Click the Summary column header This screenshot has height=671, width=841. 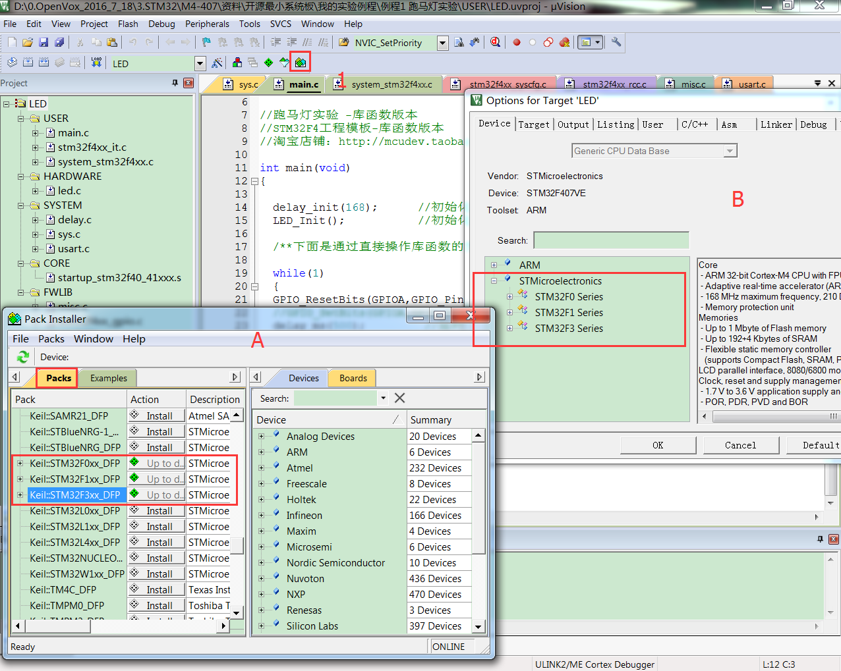pos(446,419)
